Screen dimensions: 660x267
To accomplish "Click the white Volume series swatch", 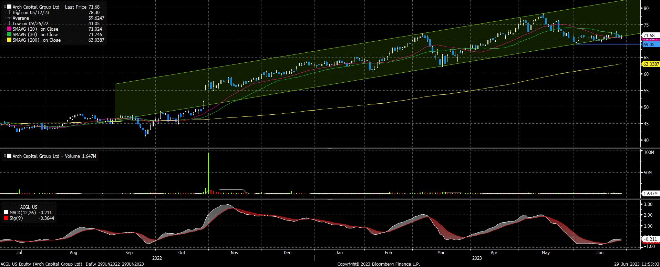I will [x=9, y=156].
